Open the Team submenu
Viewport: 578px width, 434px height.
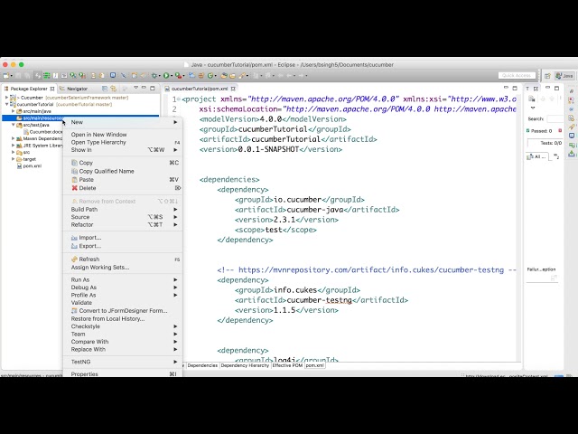tap(123, 334)
